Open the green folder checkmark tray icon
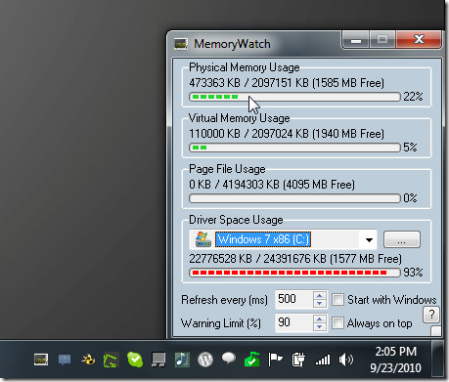Screen dimensions: 449x382 click(252, 360)
